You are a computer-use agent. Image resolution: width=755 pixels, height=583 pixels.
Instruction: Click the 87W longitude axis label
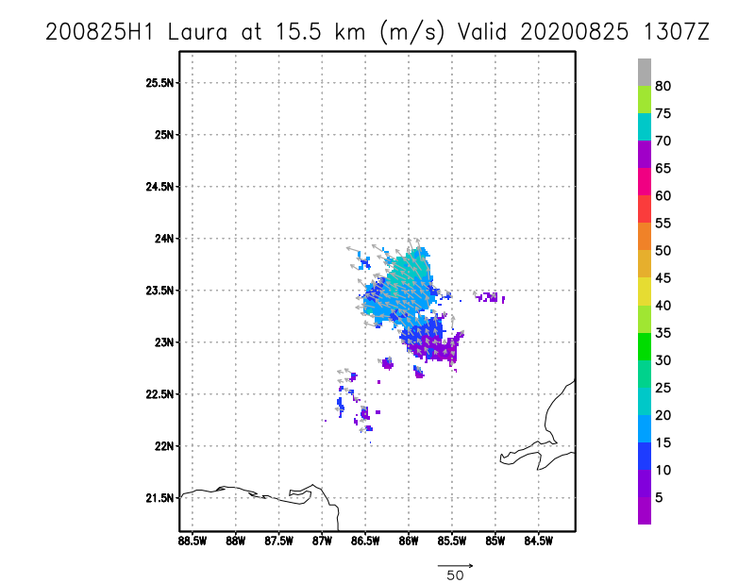322,541
